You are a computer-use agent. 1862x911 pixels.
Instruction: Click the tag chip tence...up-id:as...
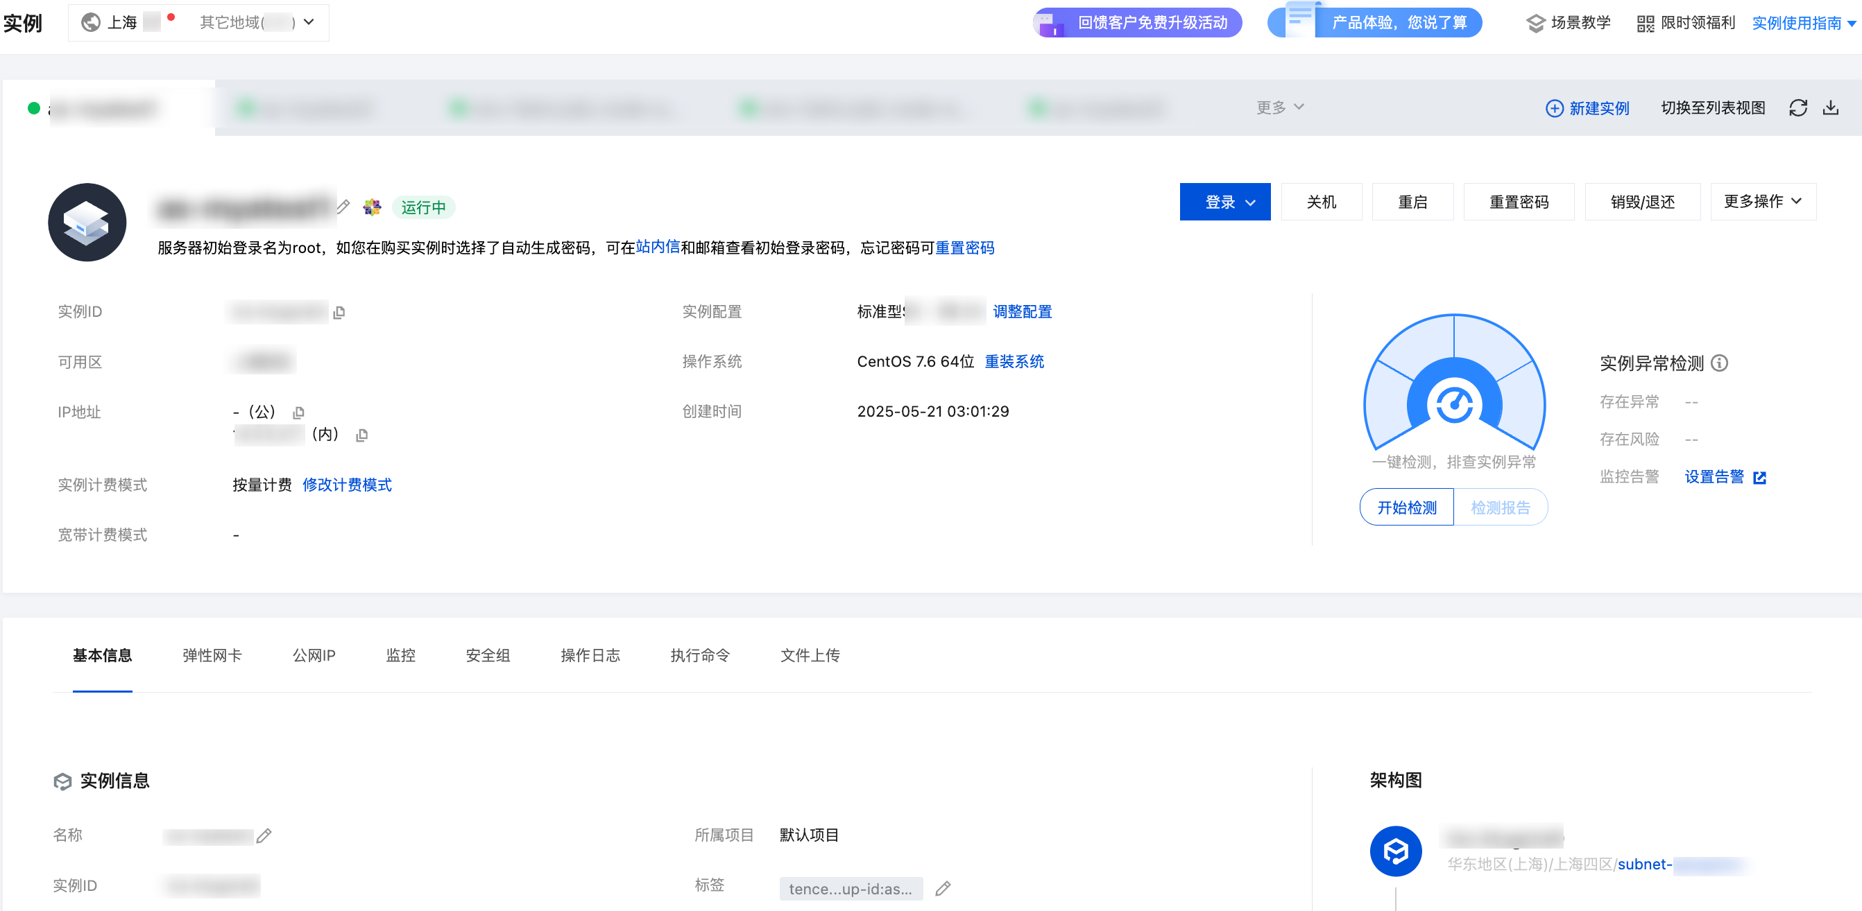(851, 889)
